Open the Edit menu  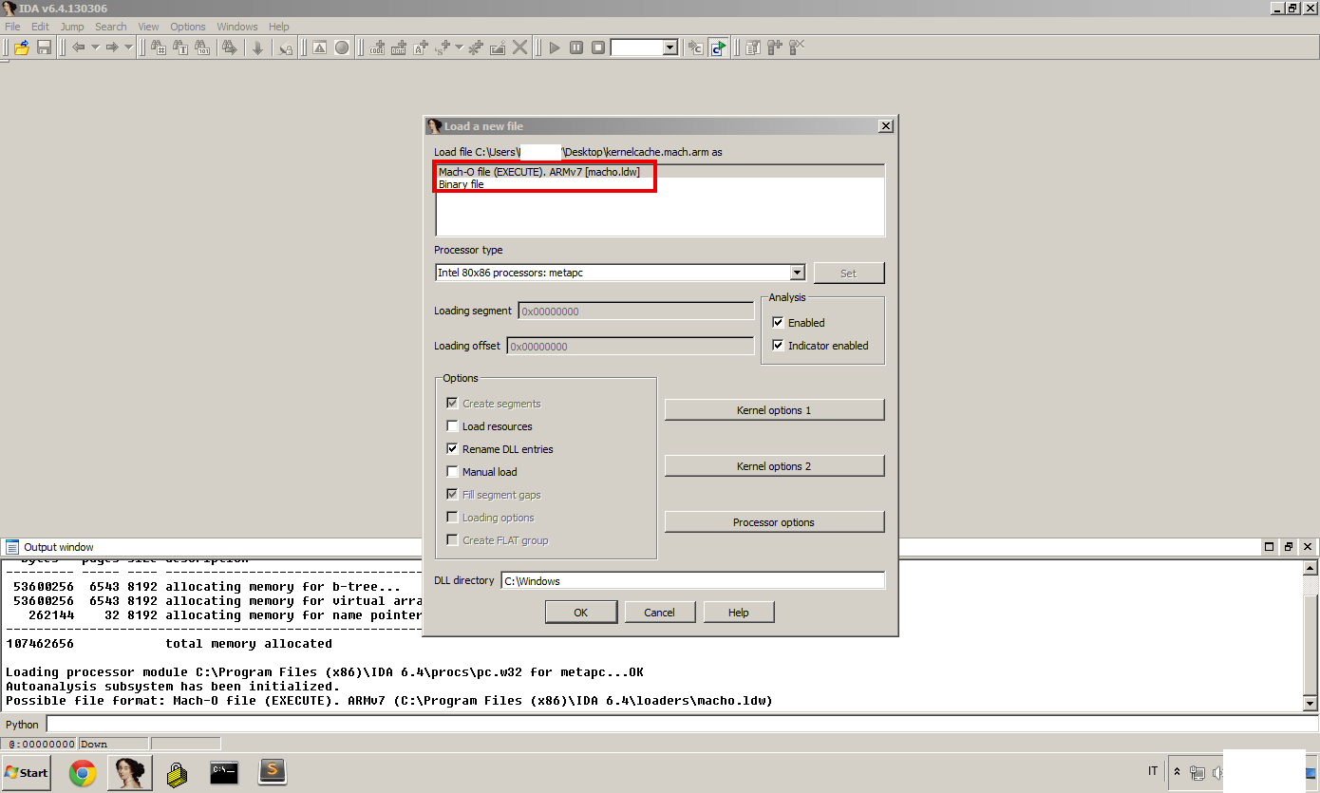pos(40,27)
